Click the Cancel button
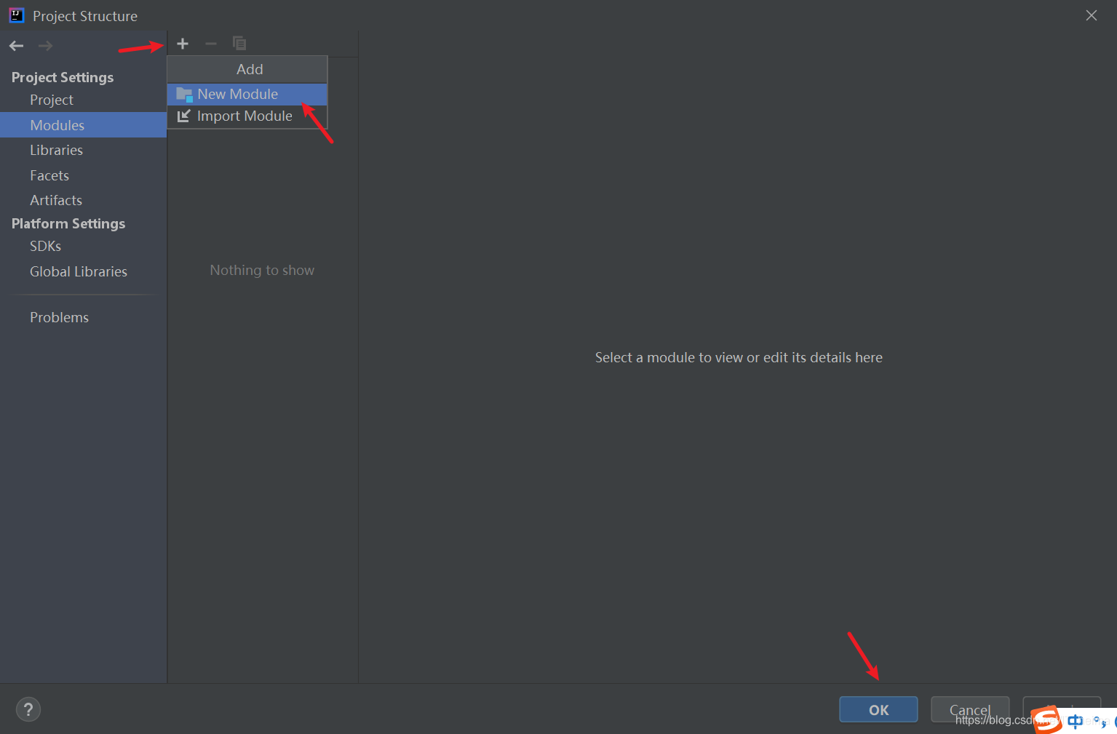 [970, 710]
